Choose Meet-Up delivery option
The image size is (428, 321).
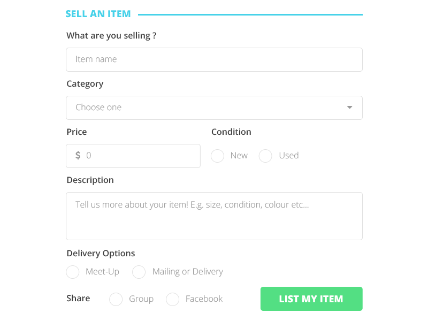[73, 272]
